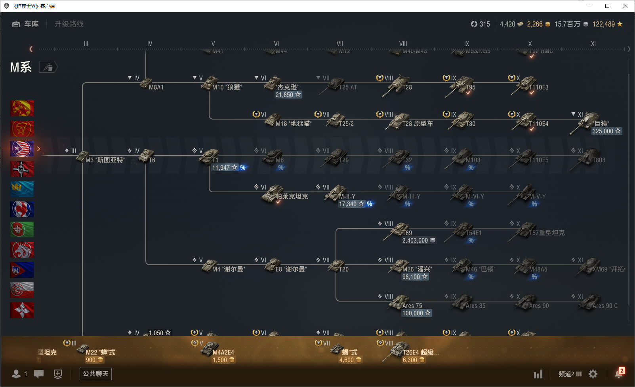Open the statistics bar-chart icon
This screenshot has height=387, width=635.
538,374
